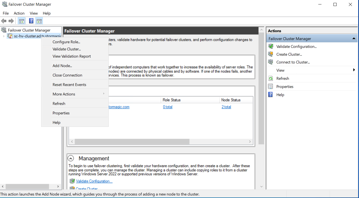Click the '2 total' Node Status link
This screenshot has height=198, width=359.
click(x=226, y=107)
